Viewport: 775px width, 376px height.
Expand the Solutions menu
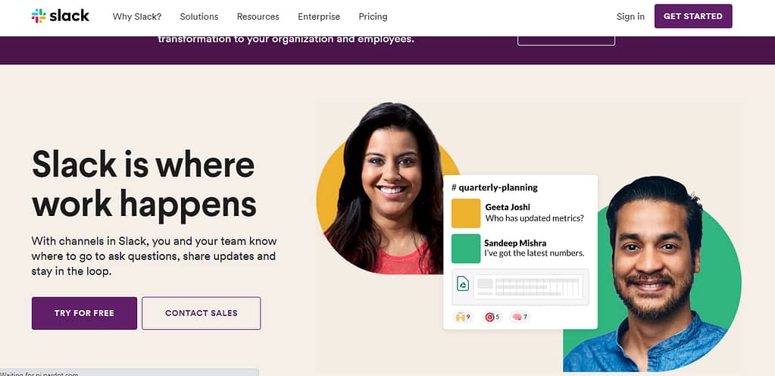tap(199, 17)
